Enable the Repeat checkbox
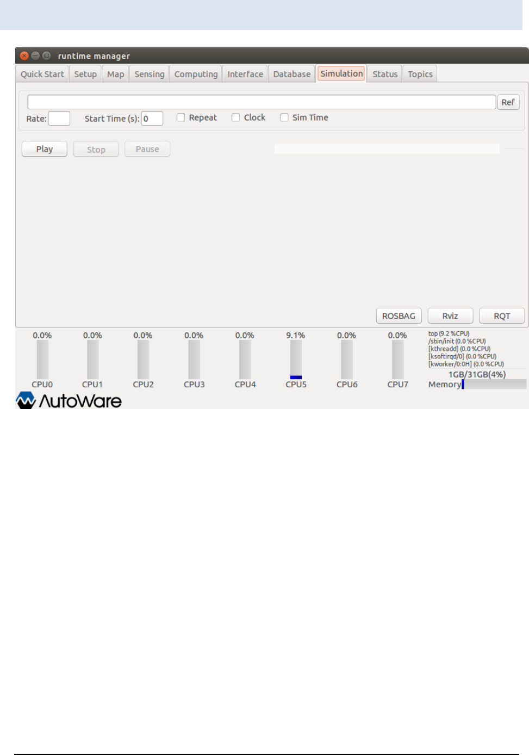The image size is (529, 755). coord(181,117)
